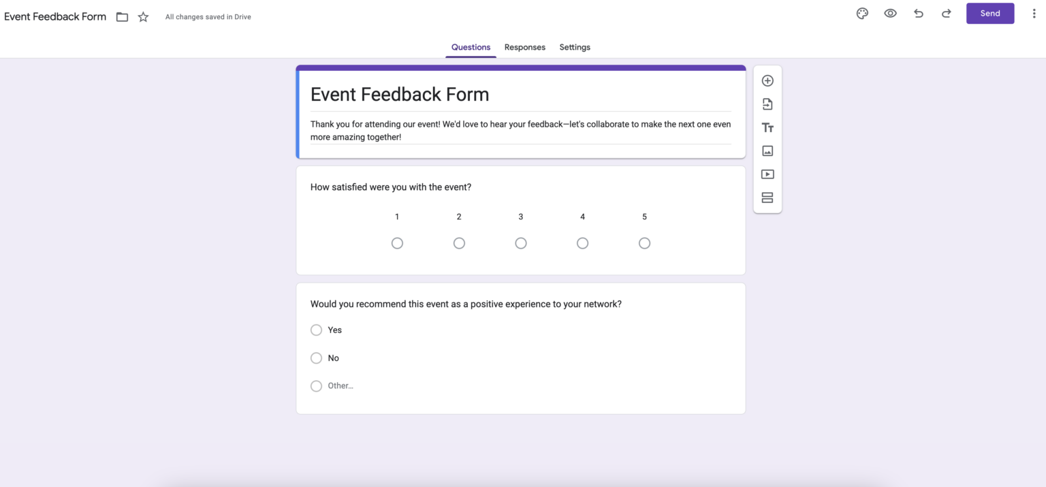
Task: Add a title and description block
Action: pyautogui.click(x=767, y=127)
